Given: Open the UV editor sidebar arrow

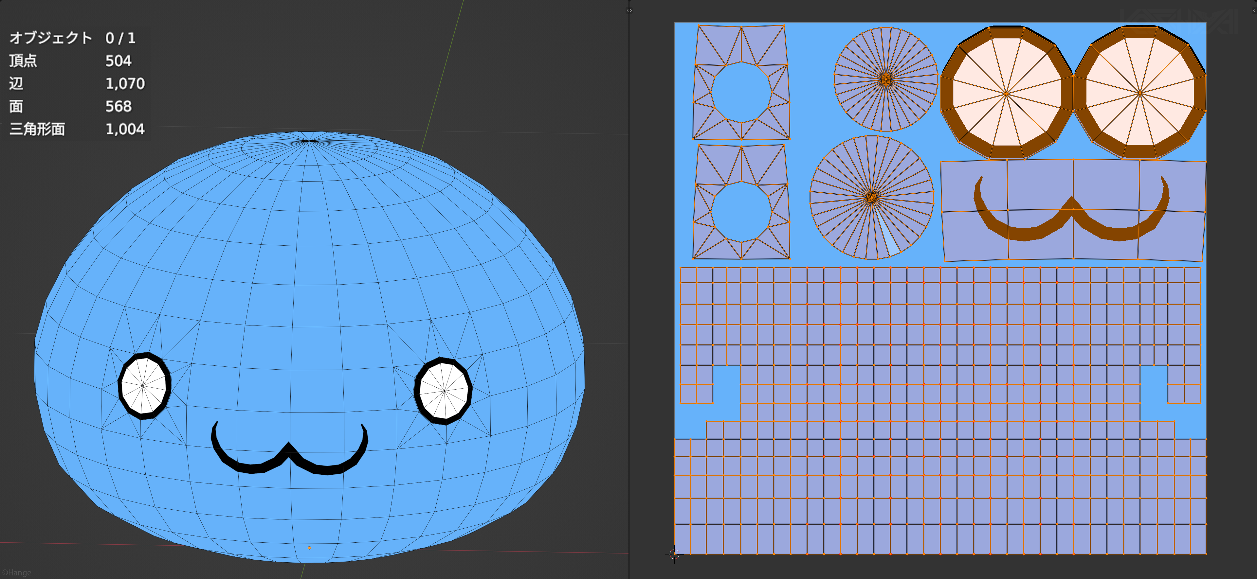Looking at the screenshot, I should 1254,10.
